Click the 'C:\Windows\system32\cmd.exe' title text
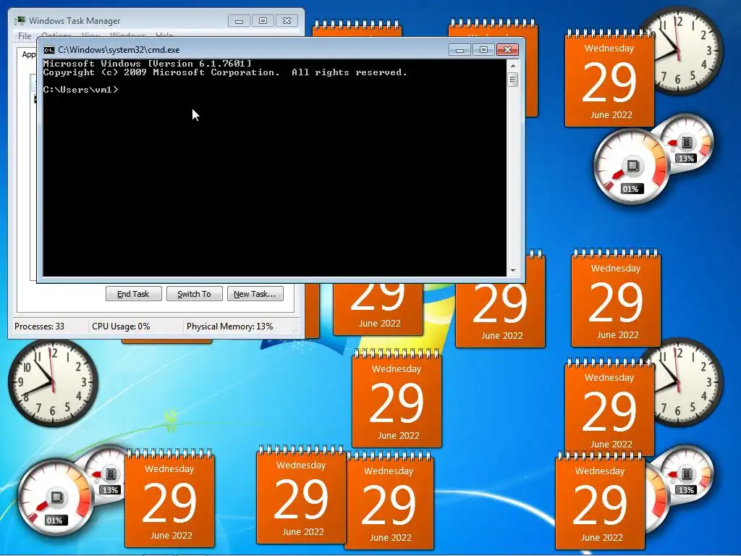This screenshot has height=556, width=741. (119, 50)
